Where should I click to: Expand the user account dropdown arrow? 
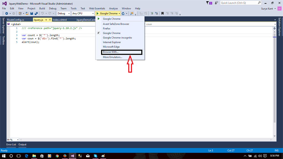pos(275,9)
